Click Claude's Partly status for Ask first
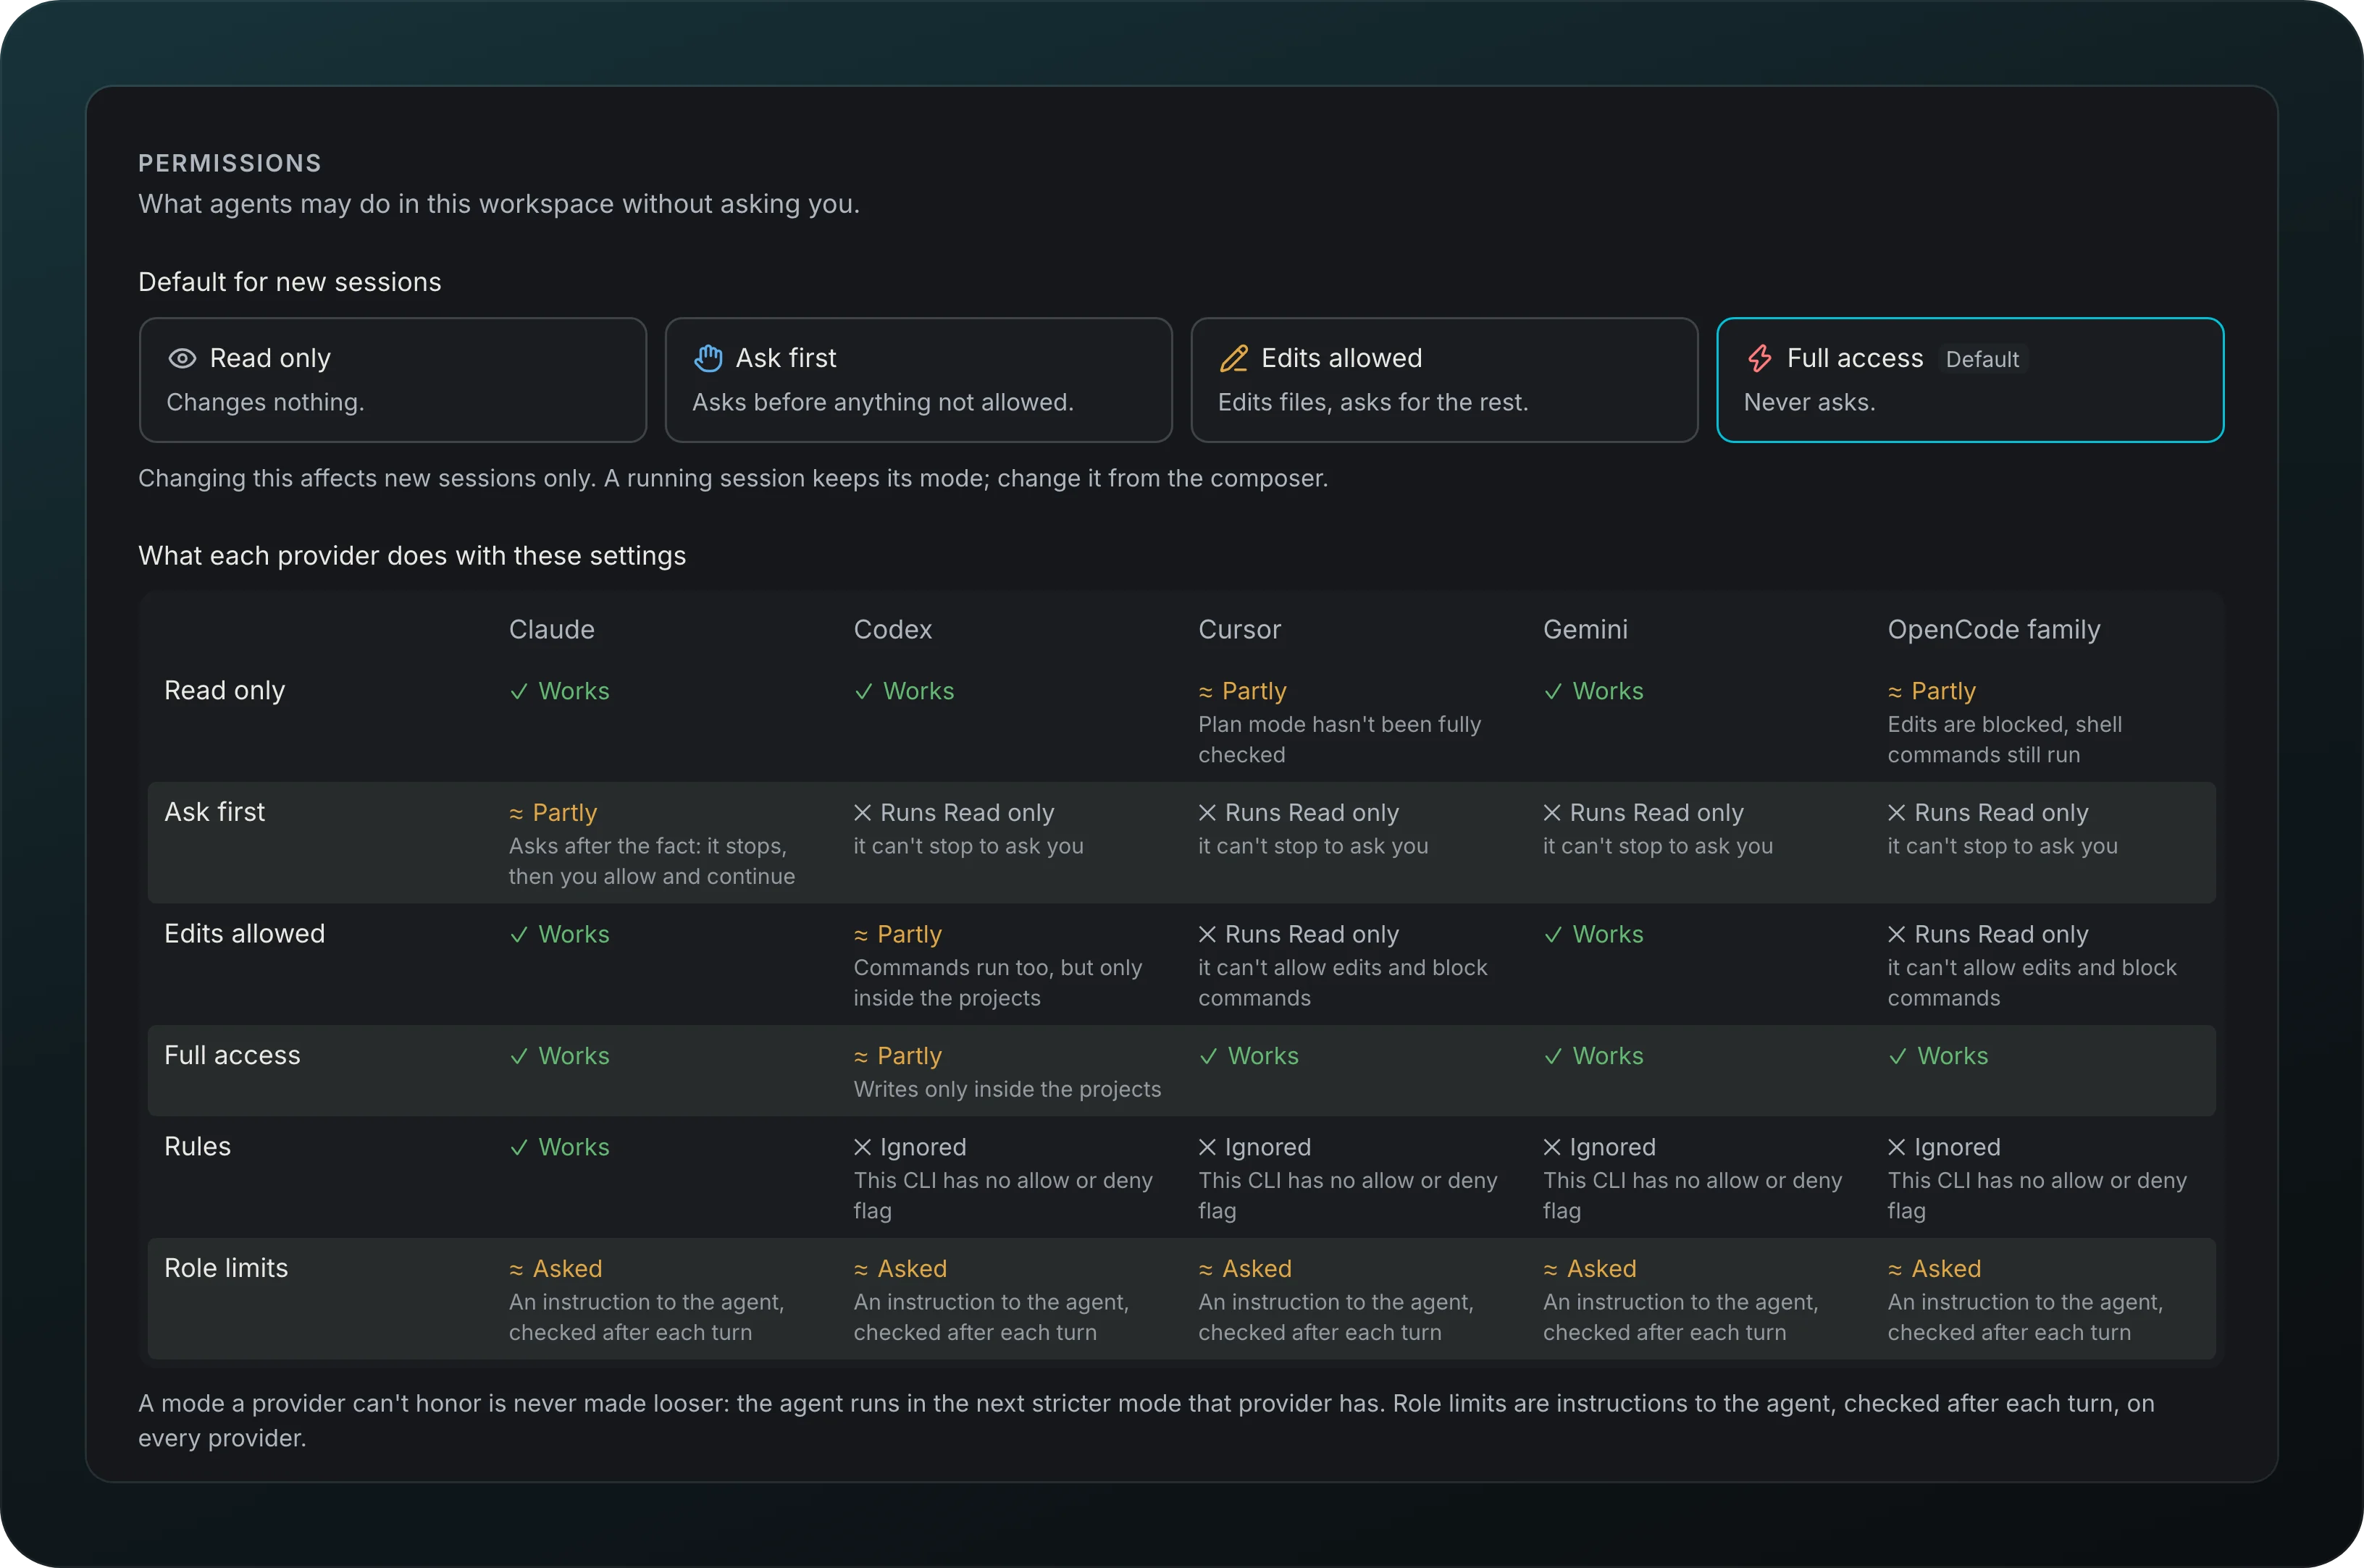This screenshot has width=2364, height=1568. [x=553, y=813]
